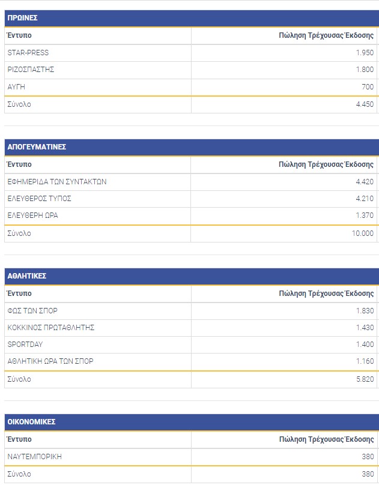Select the ΑΥΓΗ sales value 700
379x491 pixels.
click(x=368, y=87)
